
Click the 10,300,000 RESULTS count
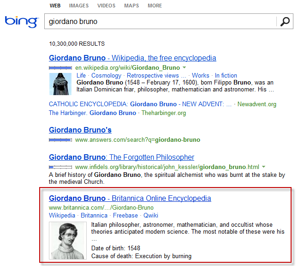tap(77, 44)
